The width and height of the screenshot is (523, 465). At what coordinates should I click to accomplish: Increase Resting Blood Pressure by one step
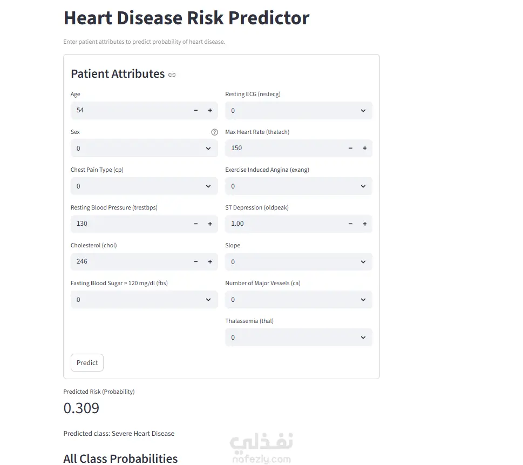click(210, 224)
